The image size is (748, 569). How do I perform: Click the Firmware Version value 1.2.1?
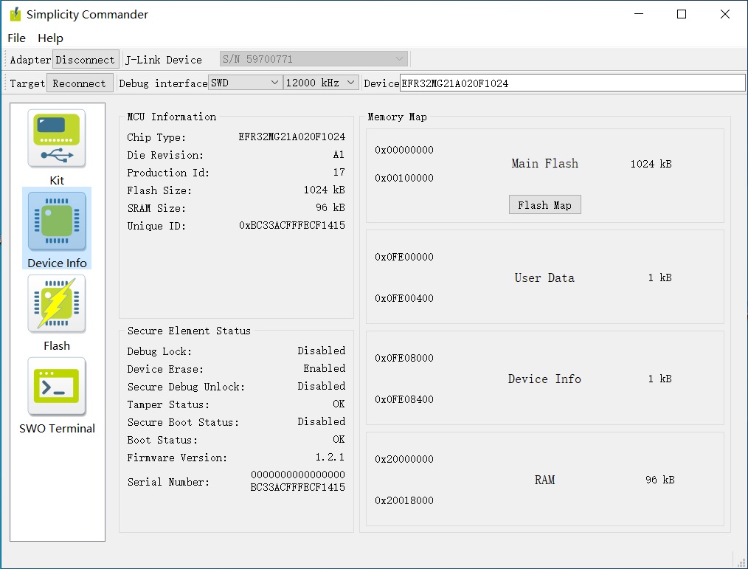point(330,458)
